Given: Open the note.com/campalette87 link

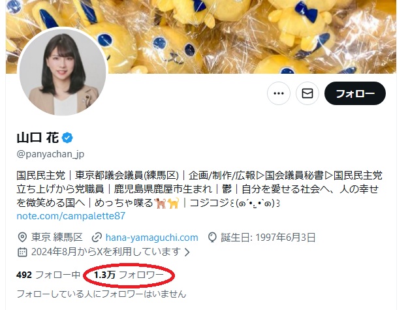Looking at the screenshot, I should point(71,216).
